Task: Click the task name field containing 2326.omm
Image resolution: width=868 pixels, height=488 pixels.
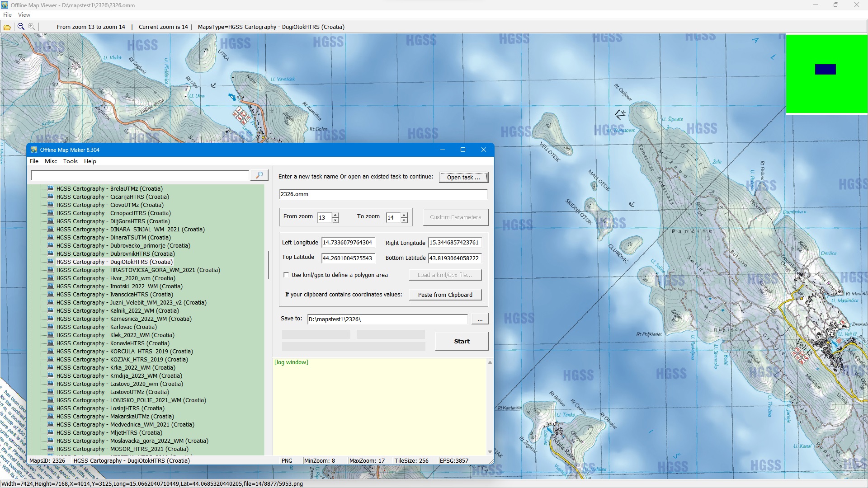Action: click(383, 194)
